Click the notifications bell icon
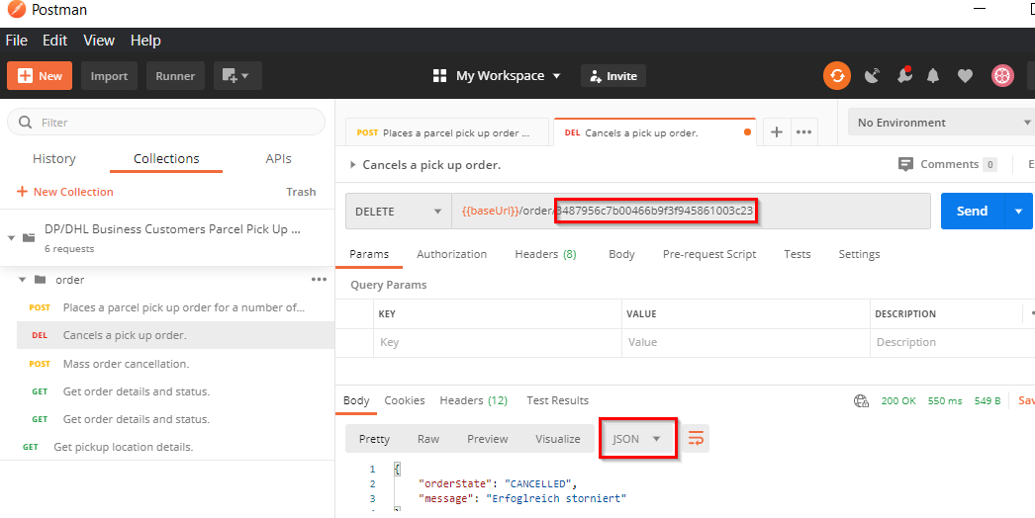The image size is (1035, 518). click(x=933, y=76)
